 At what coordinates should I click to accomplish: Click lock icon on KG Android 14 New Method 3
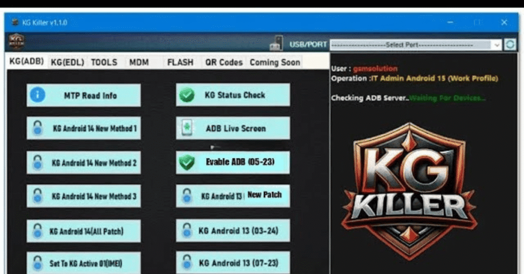(37, 196)
